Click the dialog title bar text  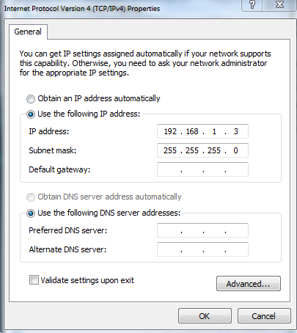(x=82, y=9)
